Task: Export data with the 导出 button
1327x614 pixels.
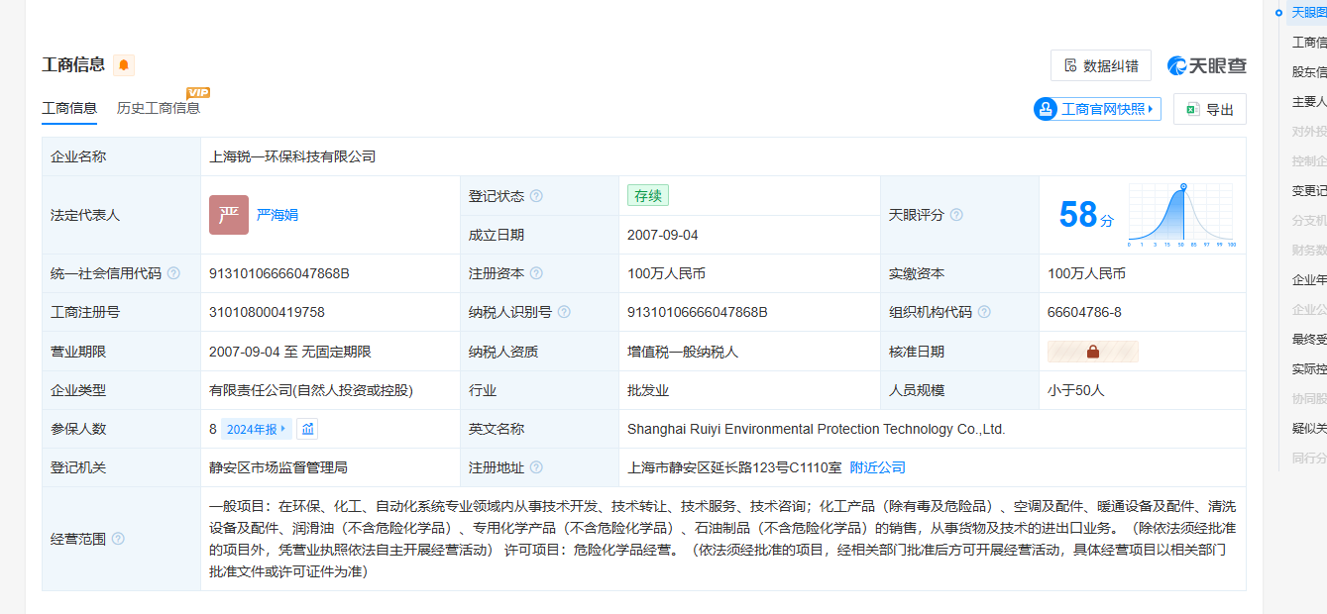Action: (1209, 109)
